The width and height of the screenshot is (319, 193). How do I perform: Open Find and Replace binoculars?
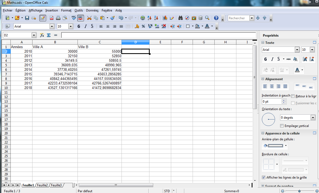tap(181, 18)
